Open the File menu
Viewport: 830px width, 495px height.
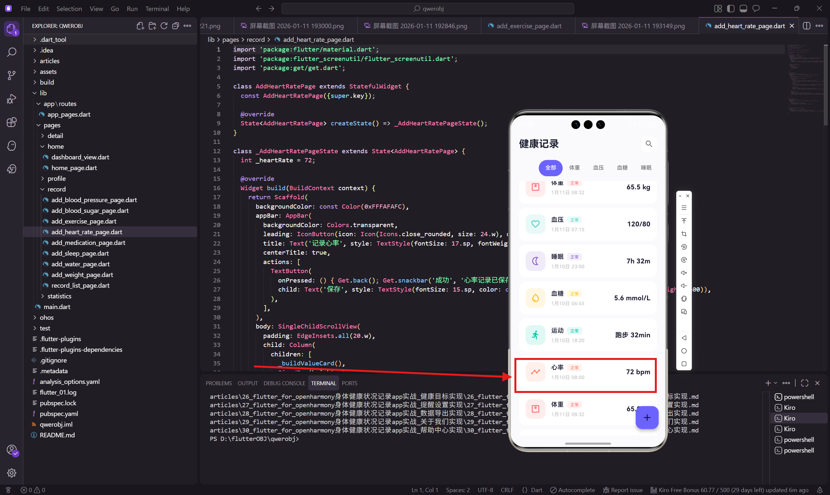point(25,9)
